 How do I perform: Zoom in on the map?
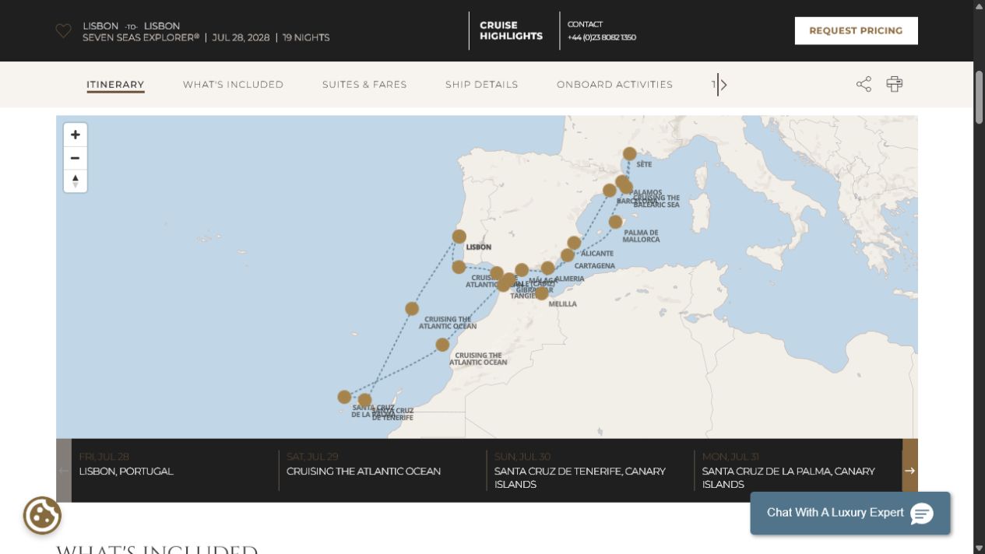(75, 135)
